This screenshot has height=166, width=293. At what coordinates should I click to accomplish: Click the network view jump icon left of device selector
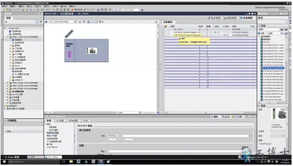point(46,22)
